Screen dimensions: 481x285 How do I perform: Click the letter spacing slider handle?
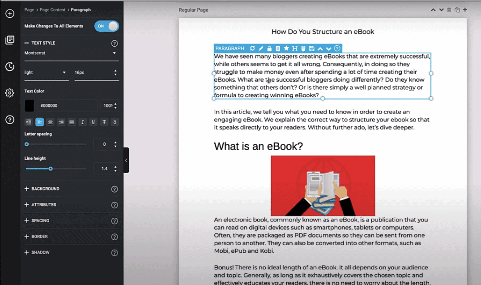tap(27, 144)
